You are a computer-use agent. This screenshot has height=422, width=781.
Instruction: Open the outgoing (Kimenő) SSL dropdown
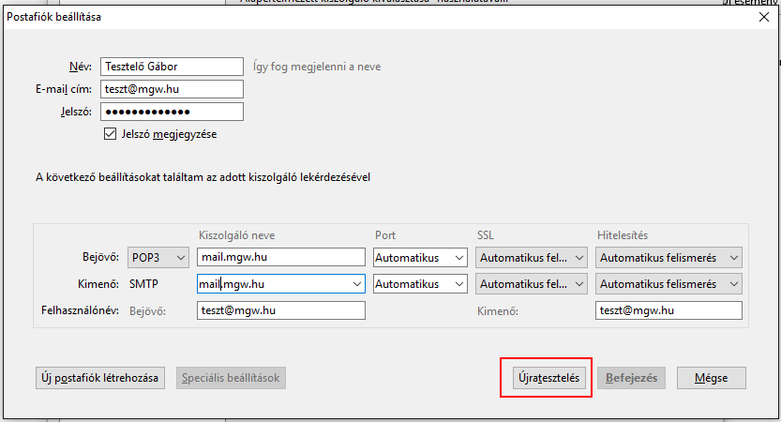pyautogui.click(x=532, y=284)
